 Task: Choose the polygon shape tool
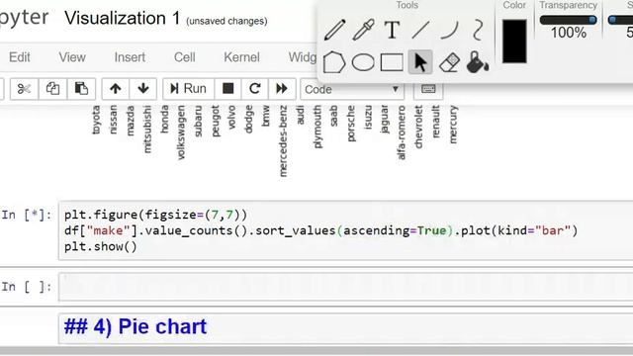(x=334, y=62)
